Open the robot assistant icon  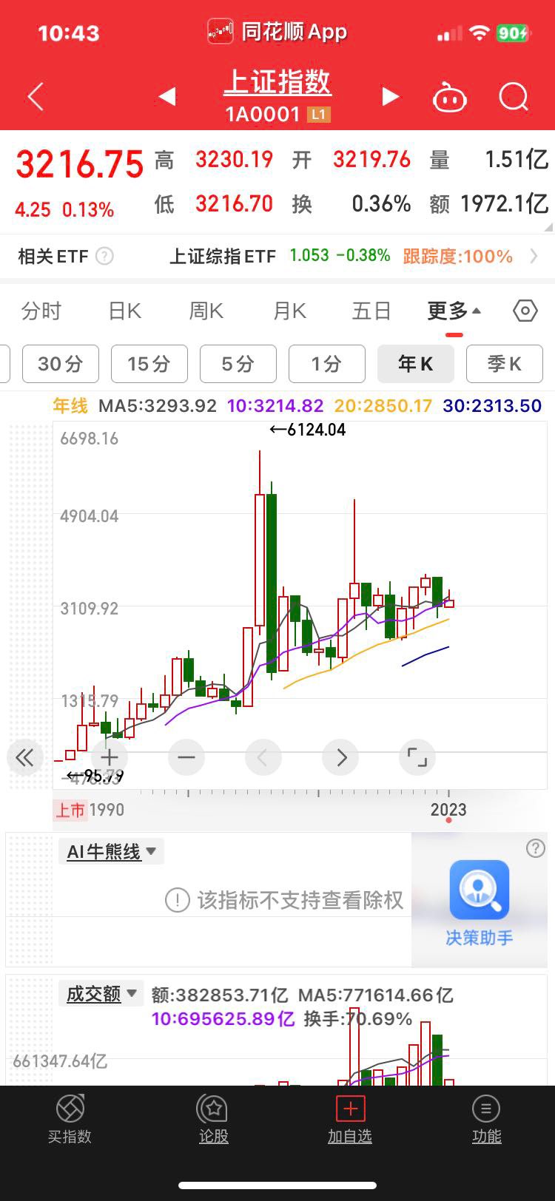point(450,97)
